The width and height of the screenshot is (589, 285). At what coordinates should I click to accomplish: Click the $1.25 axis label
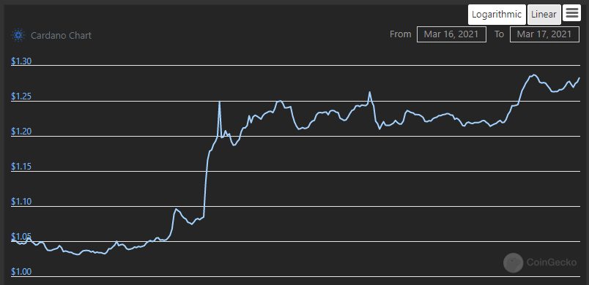coord(21,96)
